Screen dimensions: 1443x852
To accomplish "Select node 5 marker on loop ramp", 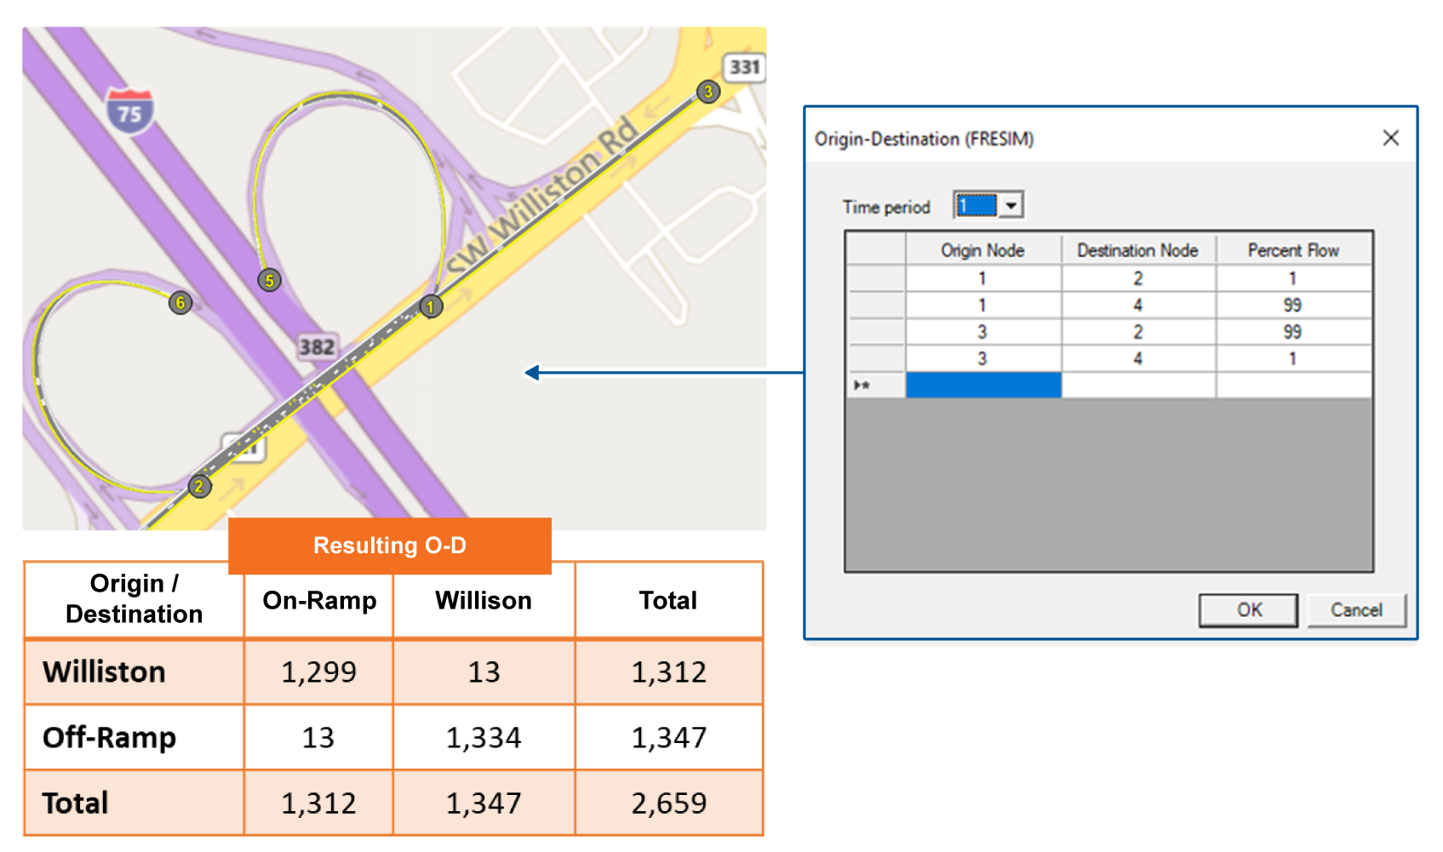I will 269,281.
